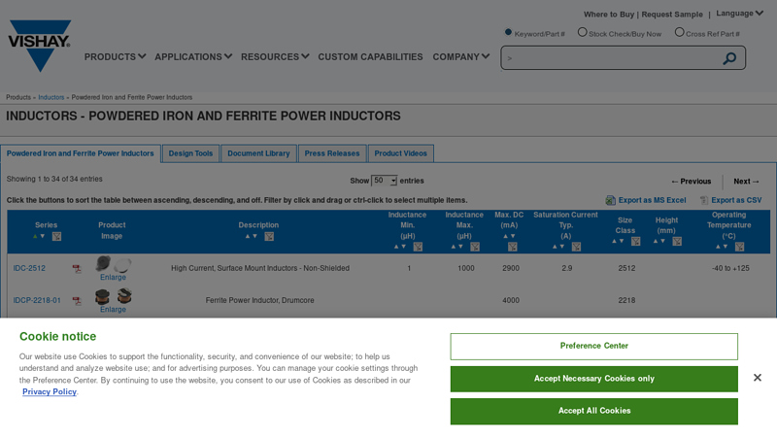The height and width of the screenshot is (437, 777).
Task: Open the IDCP-2218-01 series link
Action: point(37,300)
